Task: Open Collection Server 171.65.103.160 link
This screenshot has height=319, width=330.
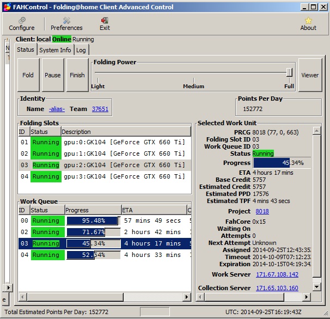Action: pyautogui.click(x=277, y=288)
